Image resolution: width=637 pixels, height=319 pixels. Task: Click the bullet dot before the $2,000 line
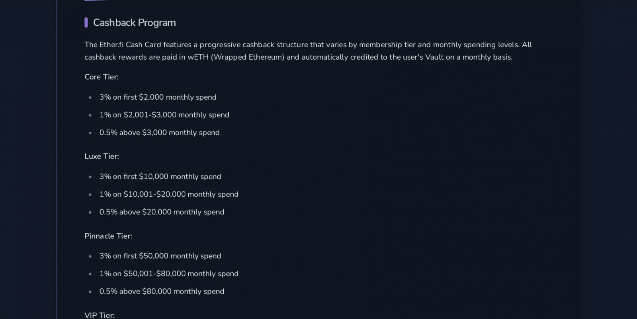point(90,97)
